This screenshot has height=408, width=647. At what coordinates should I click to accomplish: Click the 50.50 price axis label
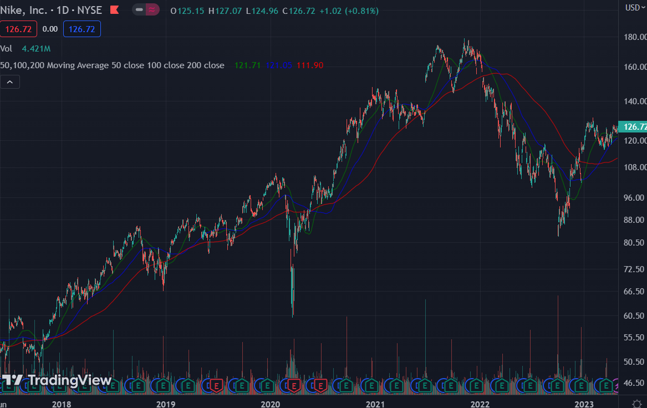[x=634, y=362]
